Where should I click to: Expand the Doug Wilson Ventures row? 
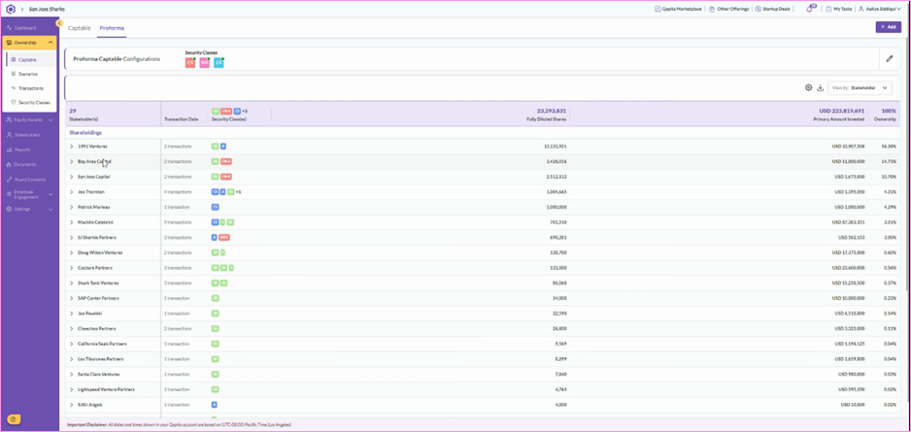(x=72, y=252)
